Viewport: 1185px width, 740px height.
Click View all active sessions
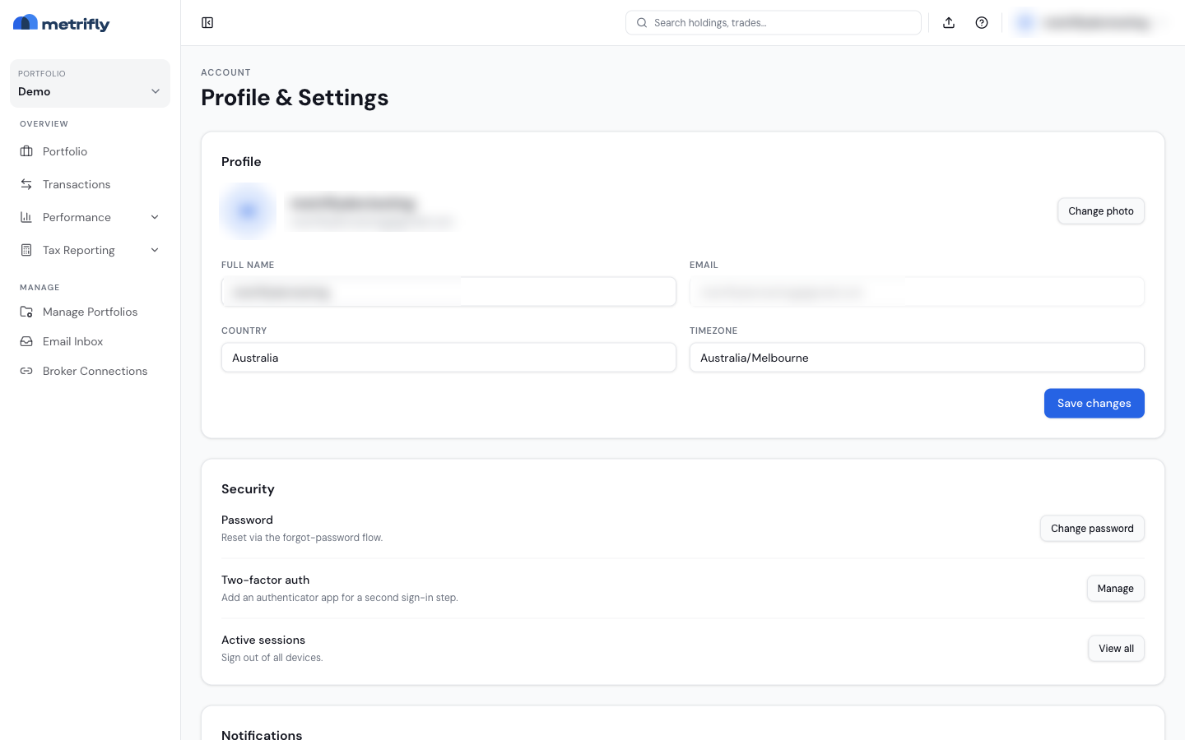point(1116,649)
